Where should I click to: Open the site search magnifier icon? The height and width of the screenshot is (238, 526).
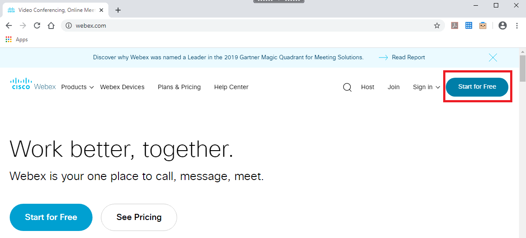[x=347, y=87]
